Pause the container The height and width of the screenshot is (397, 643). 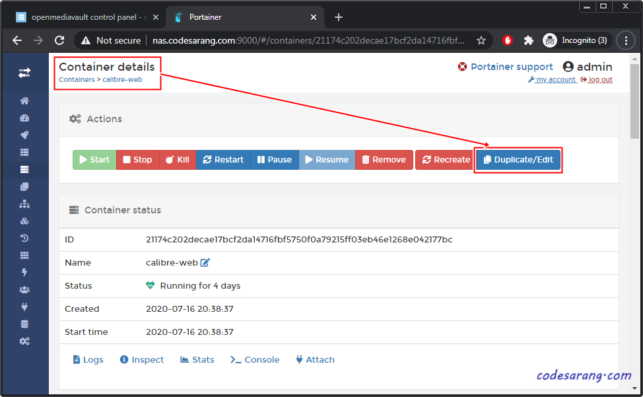275,160
